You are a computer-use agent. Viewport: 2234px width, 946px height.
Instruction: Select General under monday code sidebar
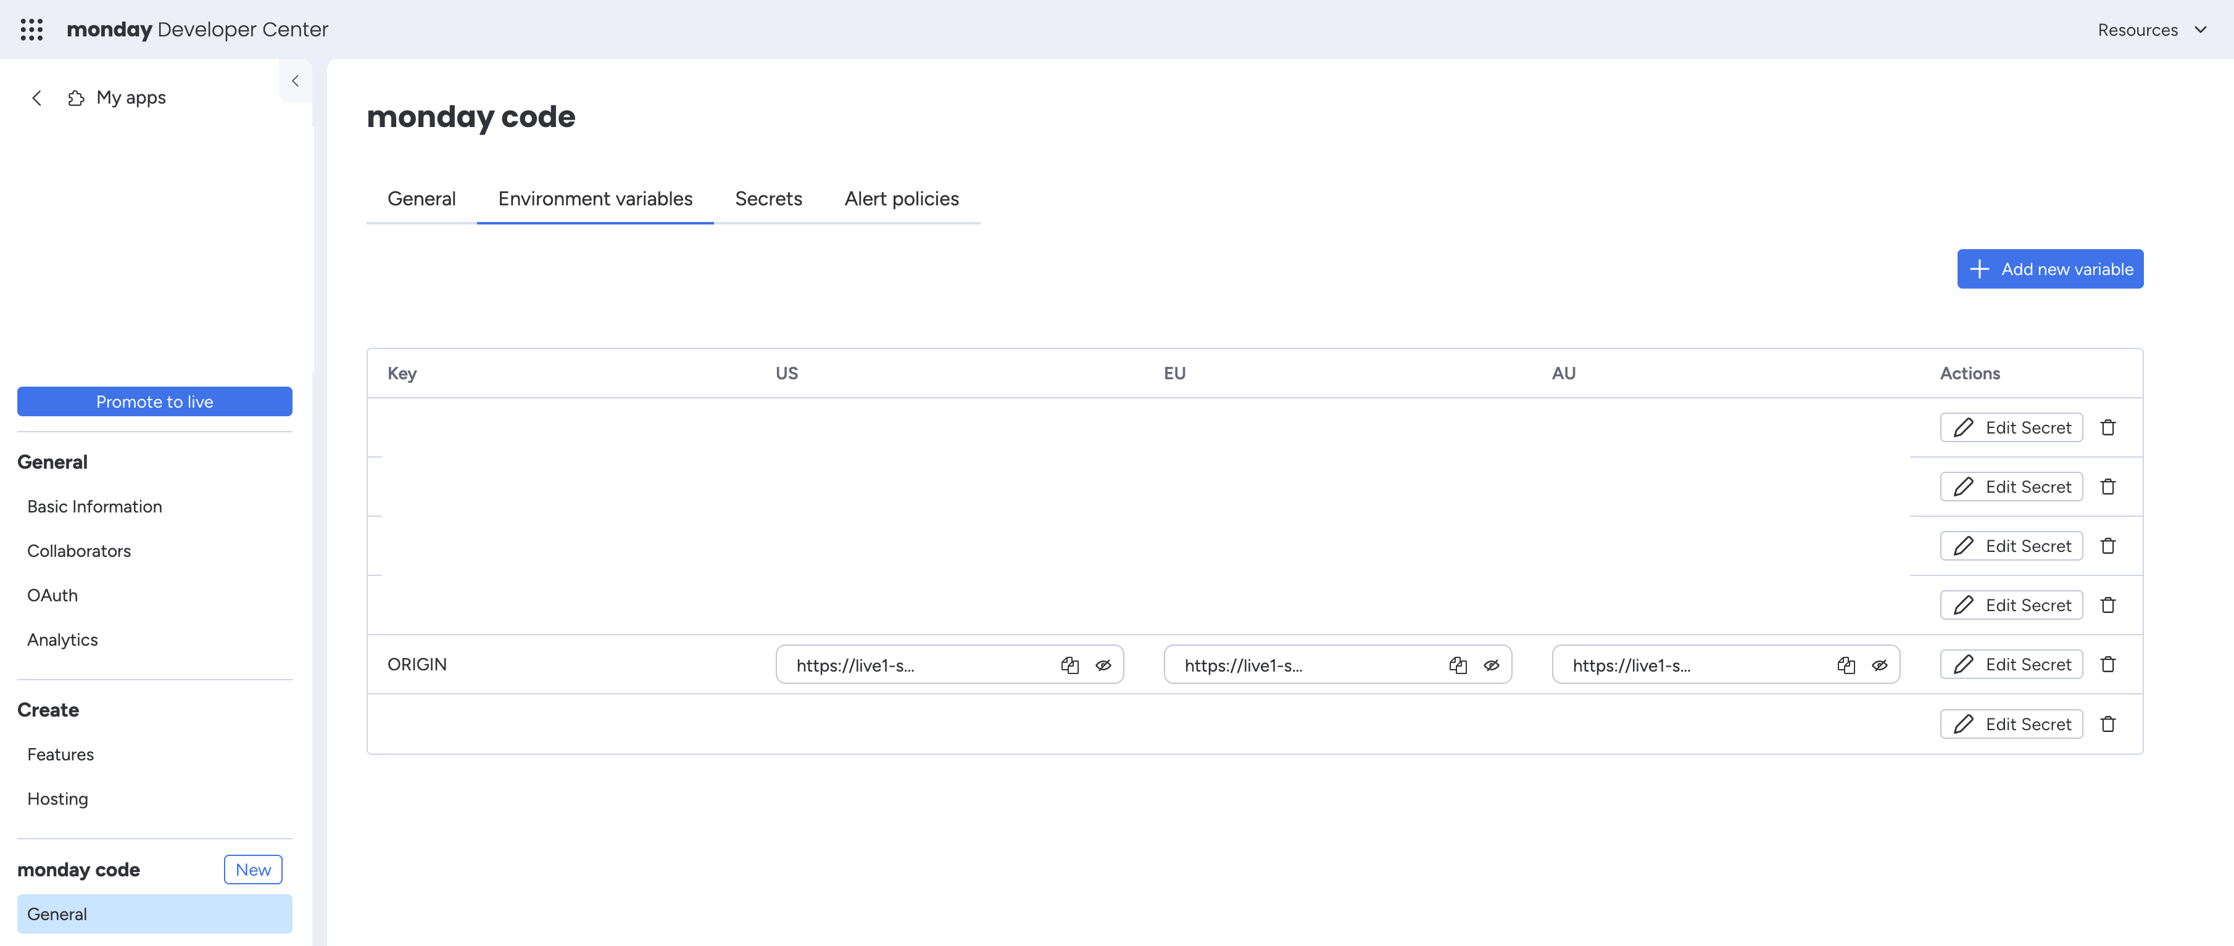click(154, 914)
